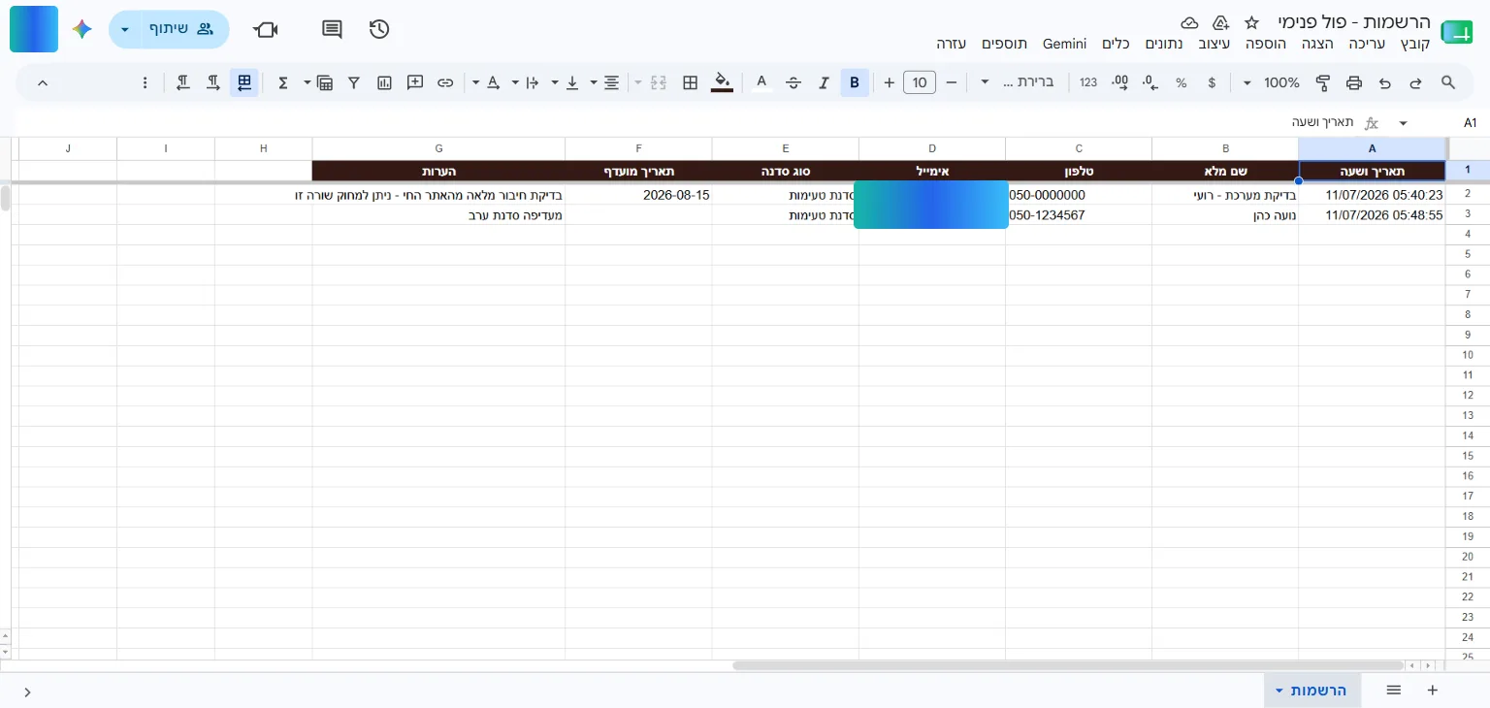Open the Gemini menu

coord(1064,44)
